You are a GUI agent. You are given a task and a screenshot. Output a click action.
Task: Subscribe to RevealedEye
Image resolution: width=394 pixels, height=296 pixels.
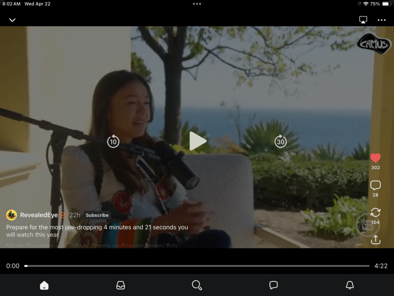(x=97, y=215)
